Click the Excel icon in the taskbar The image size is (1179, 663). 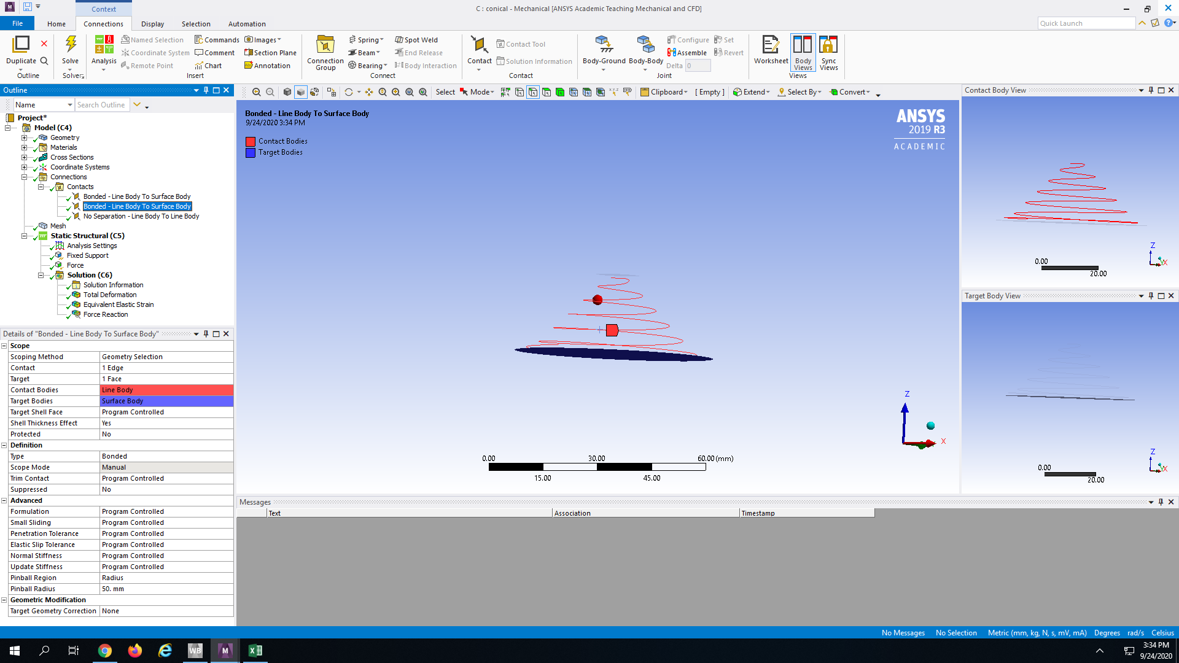(255, 651)
